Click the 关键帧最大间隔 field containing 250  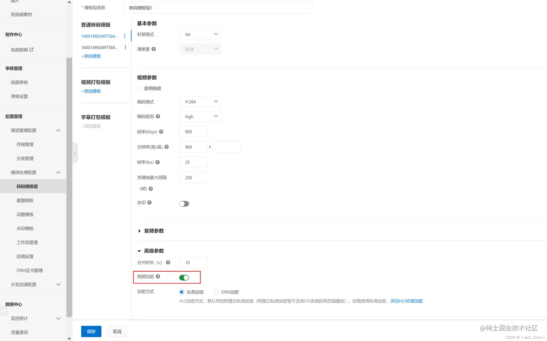coord(193,178)
